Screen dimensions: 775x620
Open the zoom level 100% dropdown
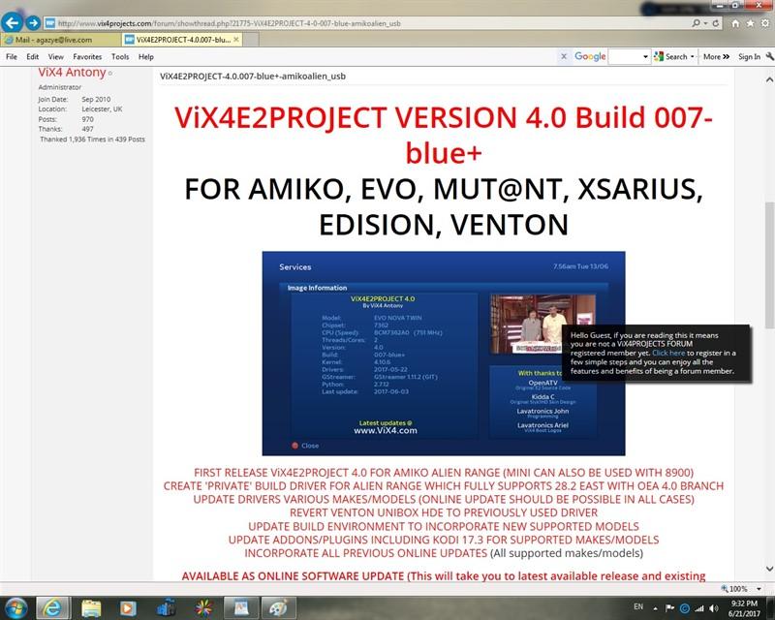(759, 589)
